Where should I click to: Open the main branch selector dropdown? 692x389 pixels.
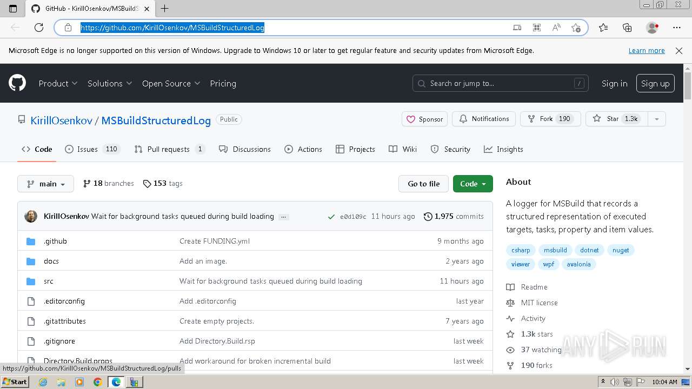tap(45, 184)
